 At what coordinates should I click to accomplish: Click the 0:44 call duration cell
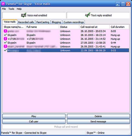coord(113,43)
